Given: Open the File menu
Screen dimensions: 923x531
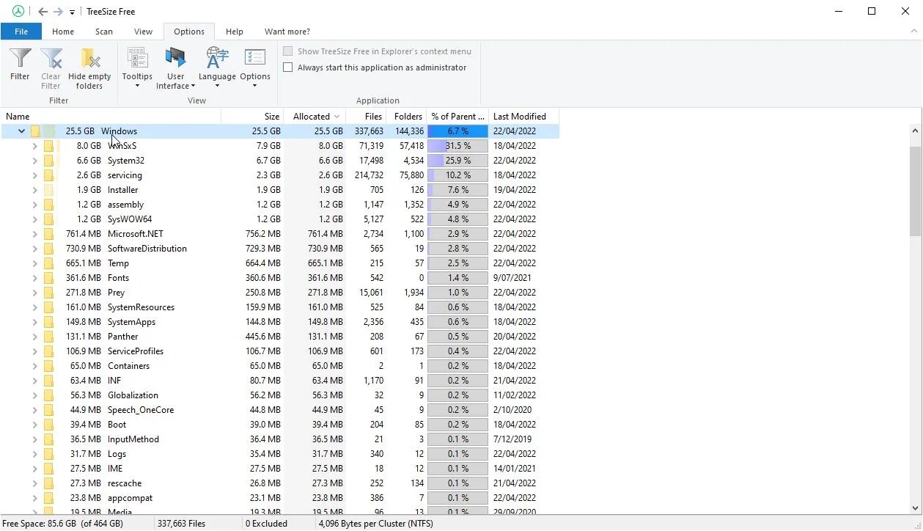Looking at the screenshot, I should (x=21, y=32).
